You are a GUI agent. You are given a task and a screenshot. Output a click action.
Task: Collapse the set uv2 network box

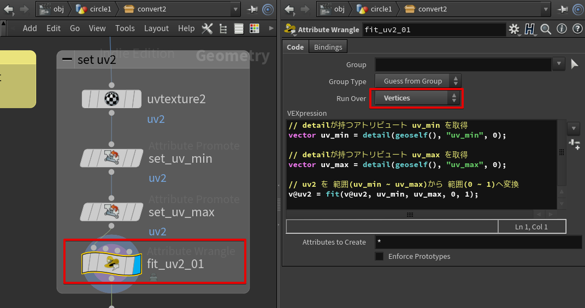(x=67, y=60)
